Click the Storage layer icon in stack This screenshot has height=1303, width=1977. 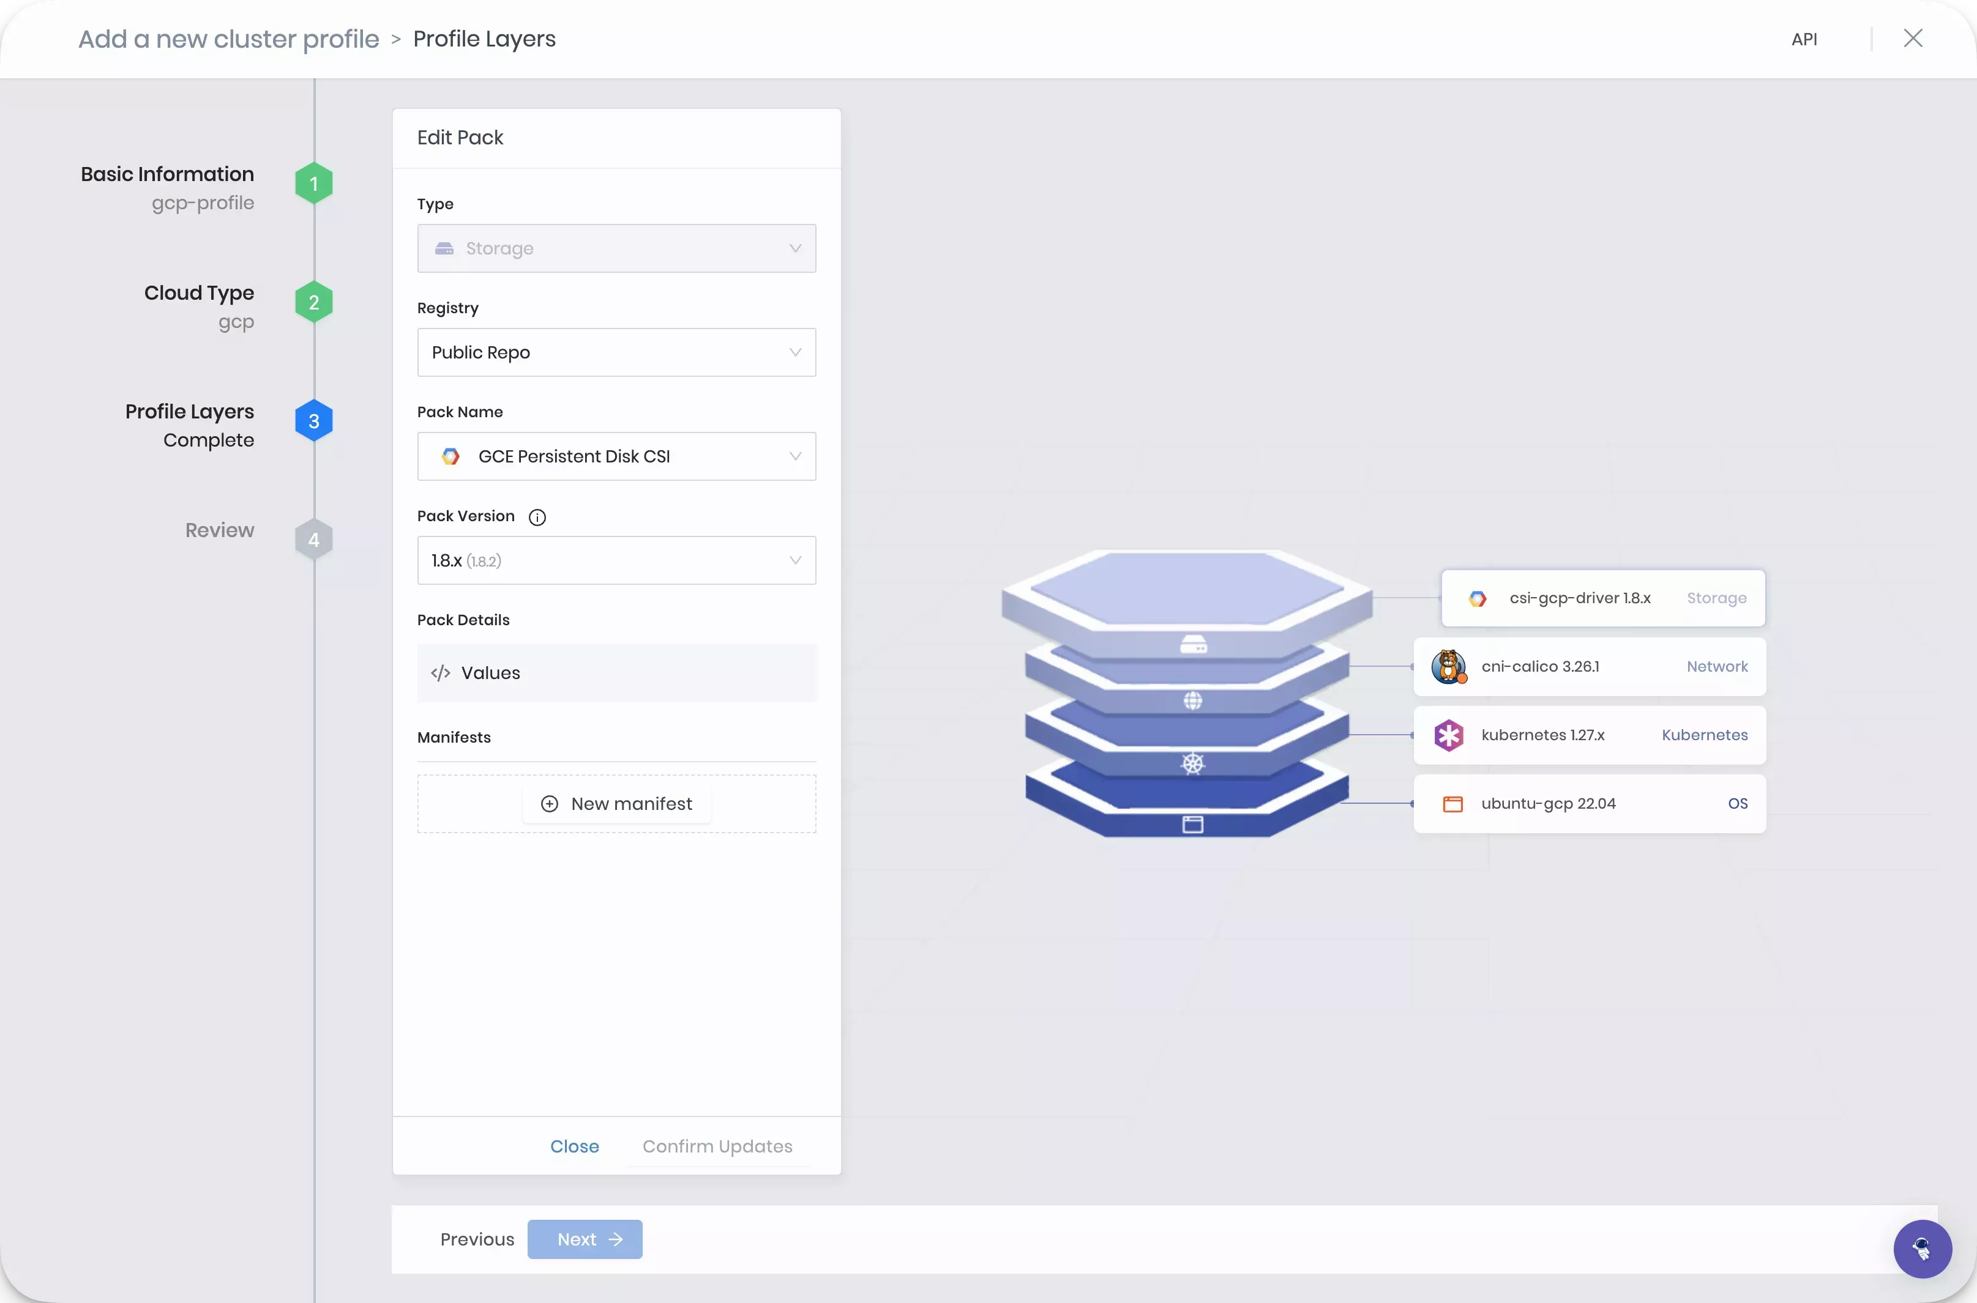tap(1193, 640)
